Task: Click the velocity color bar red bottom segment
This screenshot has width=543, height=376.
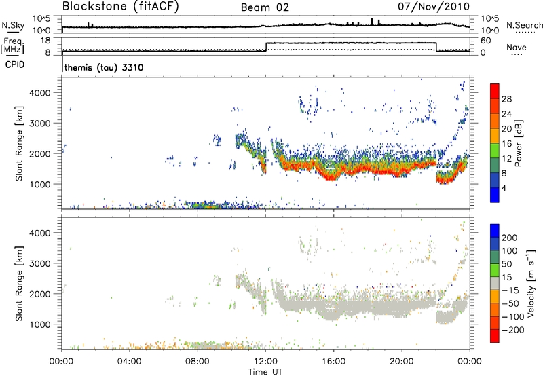Action: click(x=495, y=336)
